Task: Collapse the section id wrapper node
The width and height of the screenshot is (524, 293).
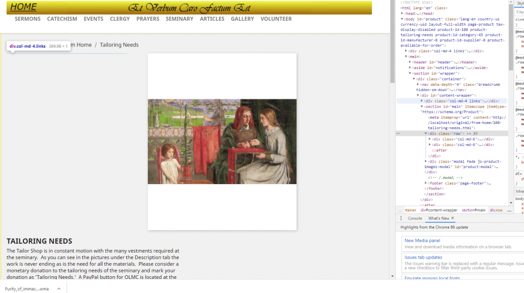Action: [410, 73]
